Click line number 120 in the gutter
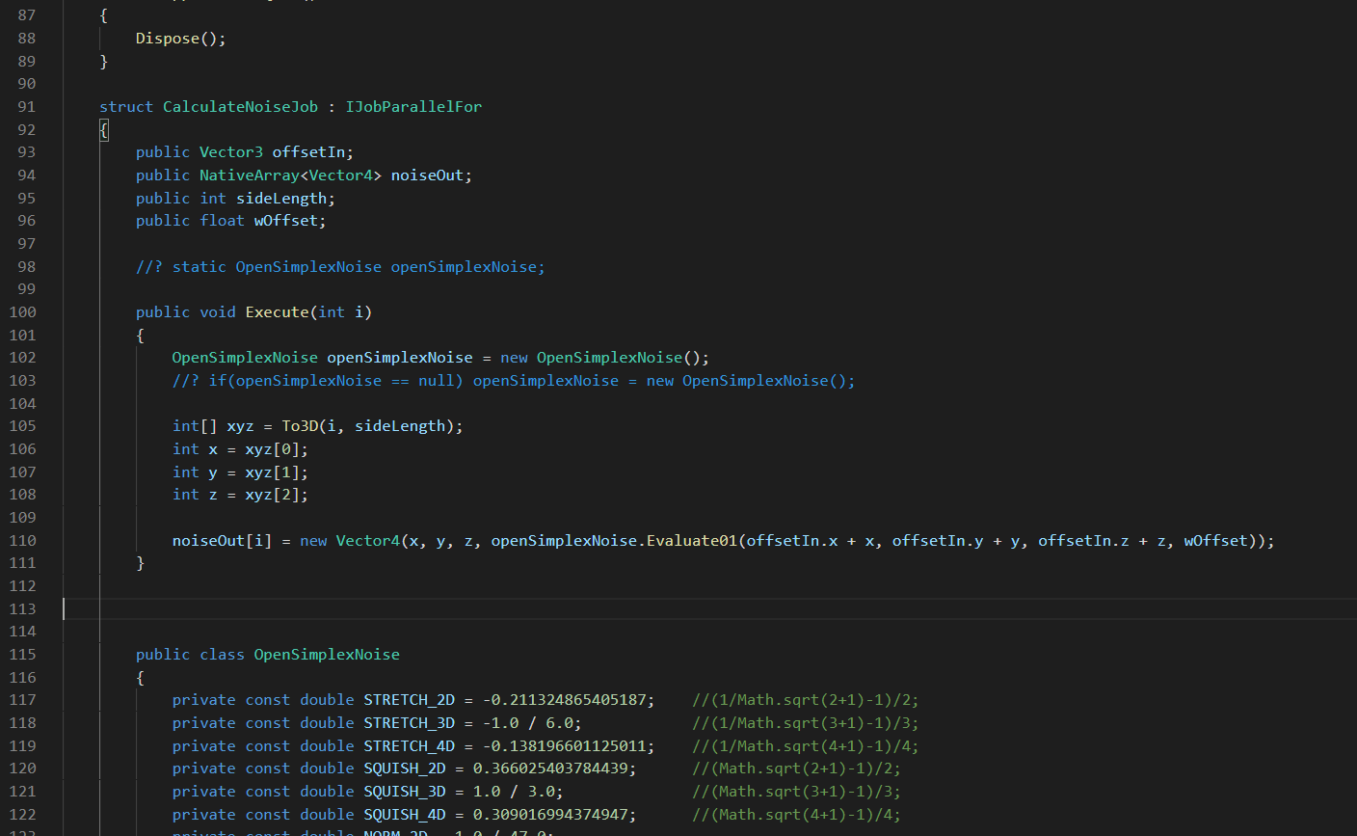 click(x=22, y=769)
